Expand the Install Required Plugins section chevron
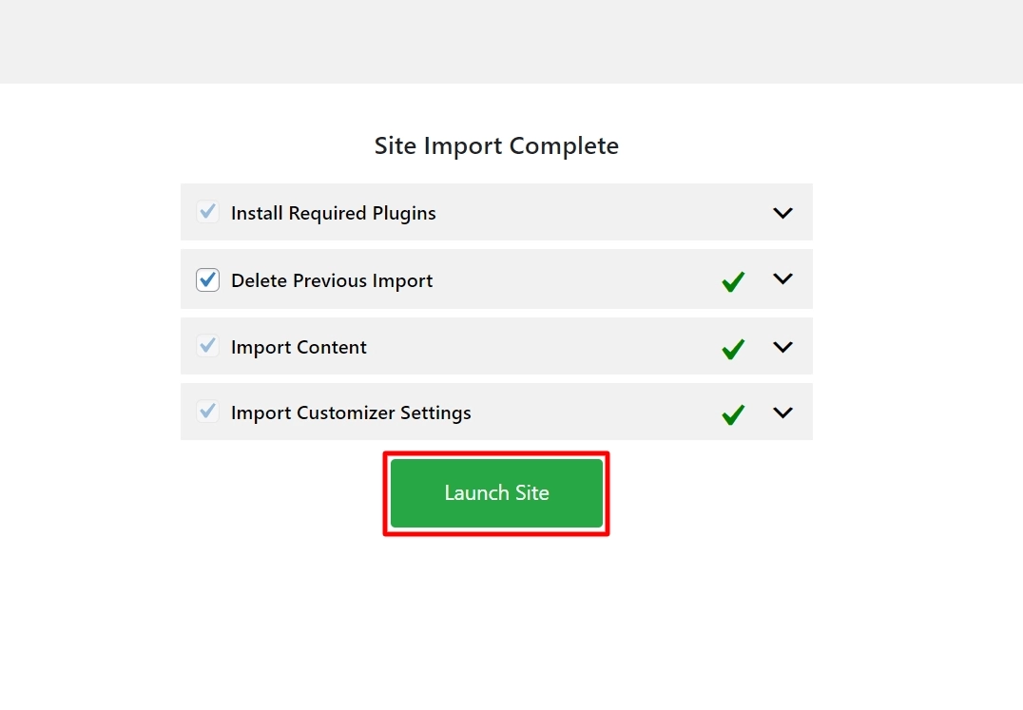1023x710 pixels. tap(782, 213)
